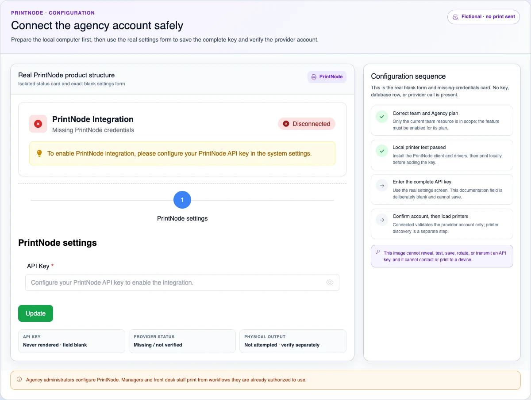Click the Prepare the local computer first description

pyautogui.click(x=165, y=39)
